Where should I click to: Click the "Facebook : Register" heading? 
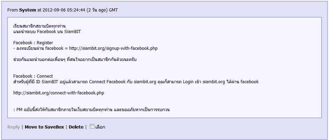point(33,43)
